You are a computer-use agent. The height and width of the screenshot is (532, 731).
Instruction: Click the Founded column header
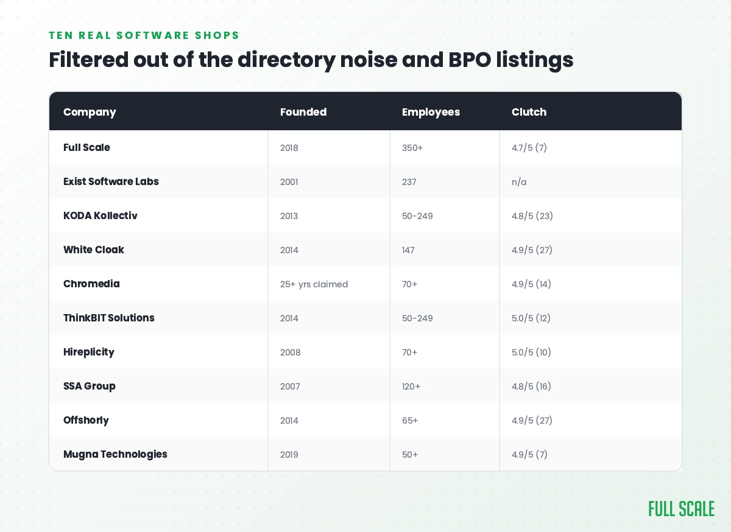tap(303, 112)
